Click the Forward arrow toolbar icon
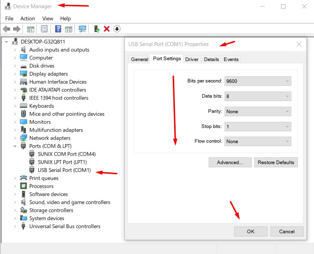This screenshot has height=254, width=314. click(x=16, y=29)
